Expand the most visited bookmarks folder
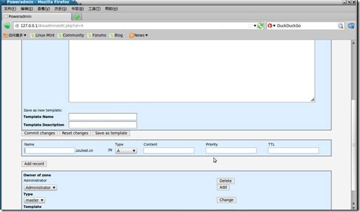 click(x=15, y=36)
